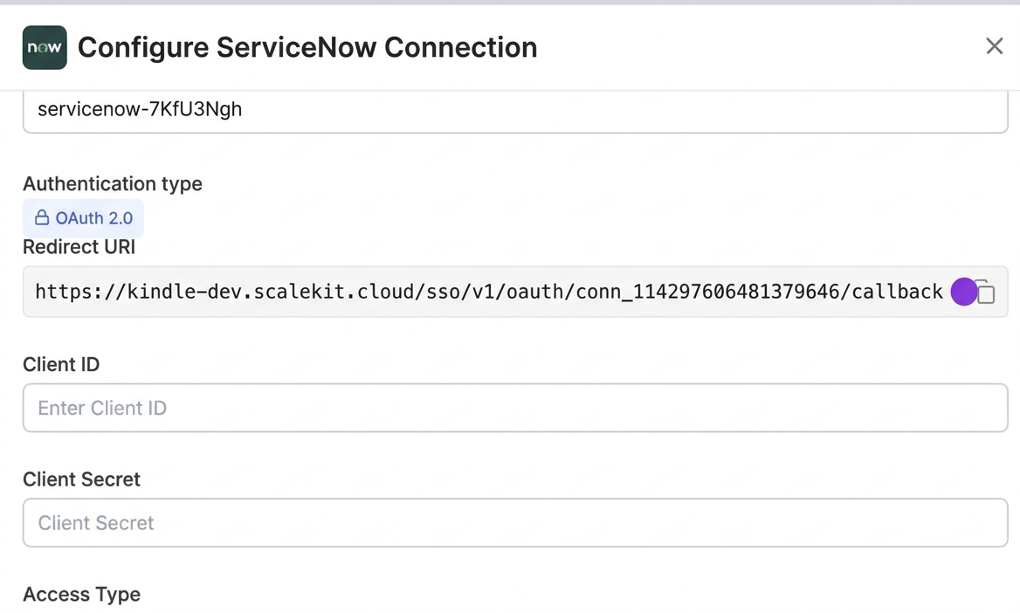The width and height of the screenshot is (1020, 613).
Task: Click the Configure ServiceNow Connection title
Action: point(307,47)
